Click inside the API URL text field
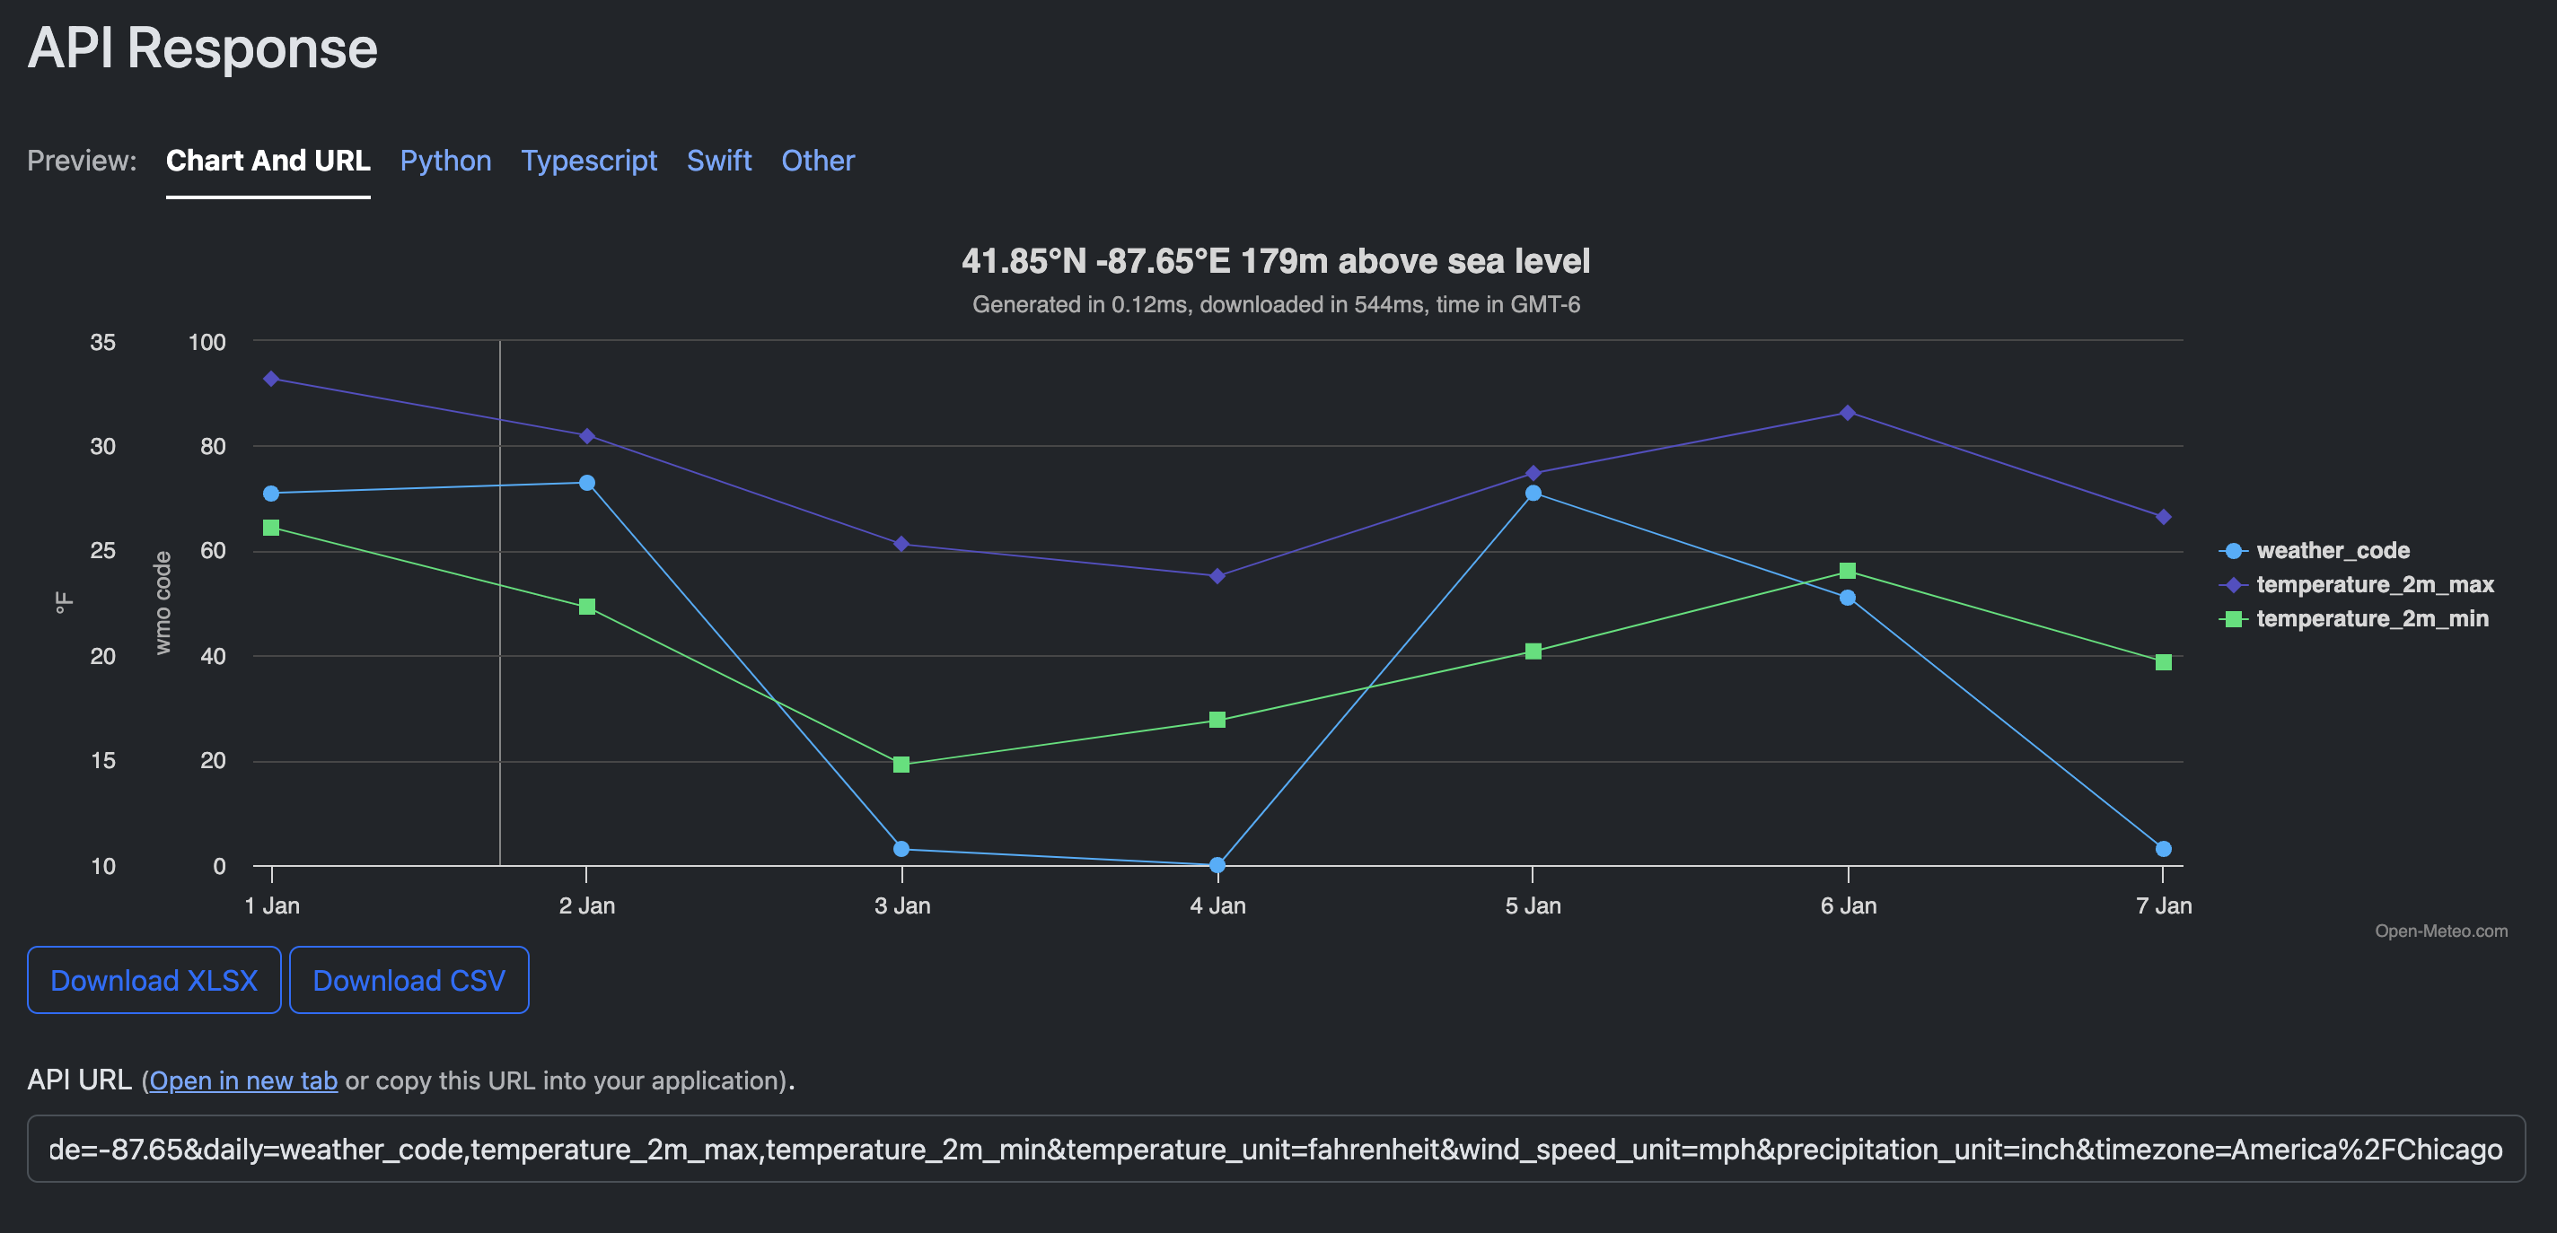 point(1276,1149)
